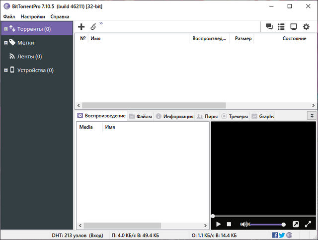This screenshot has width=318, height=240.
Task: Expand the toolbar overflow chevron
Action: [x=101, y=23]
